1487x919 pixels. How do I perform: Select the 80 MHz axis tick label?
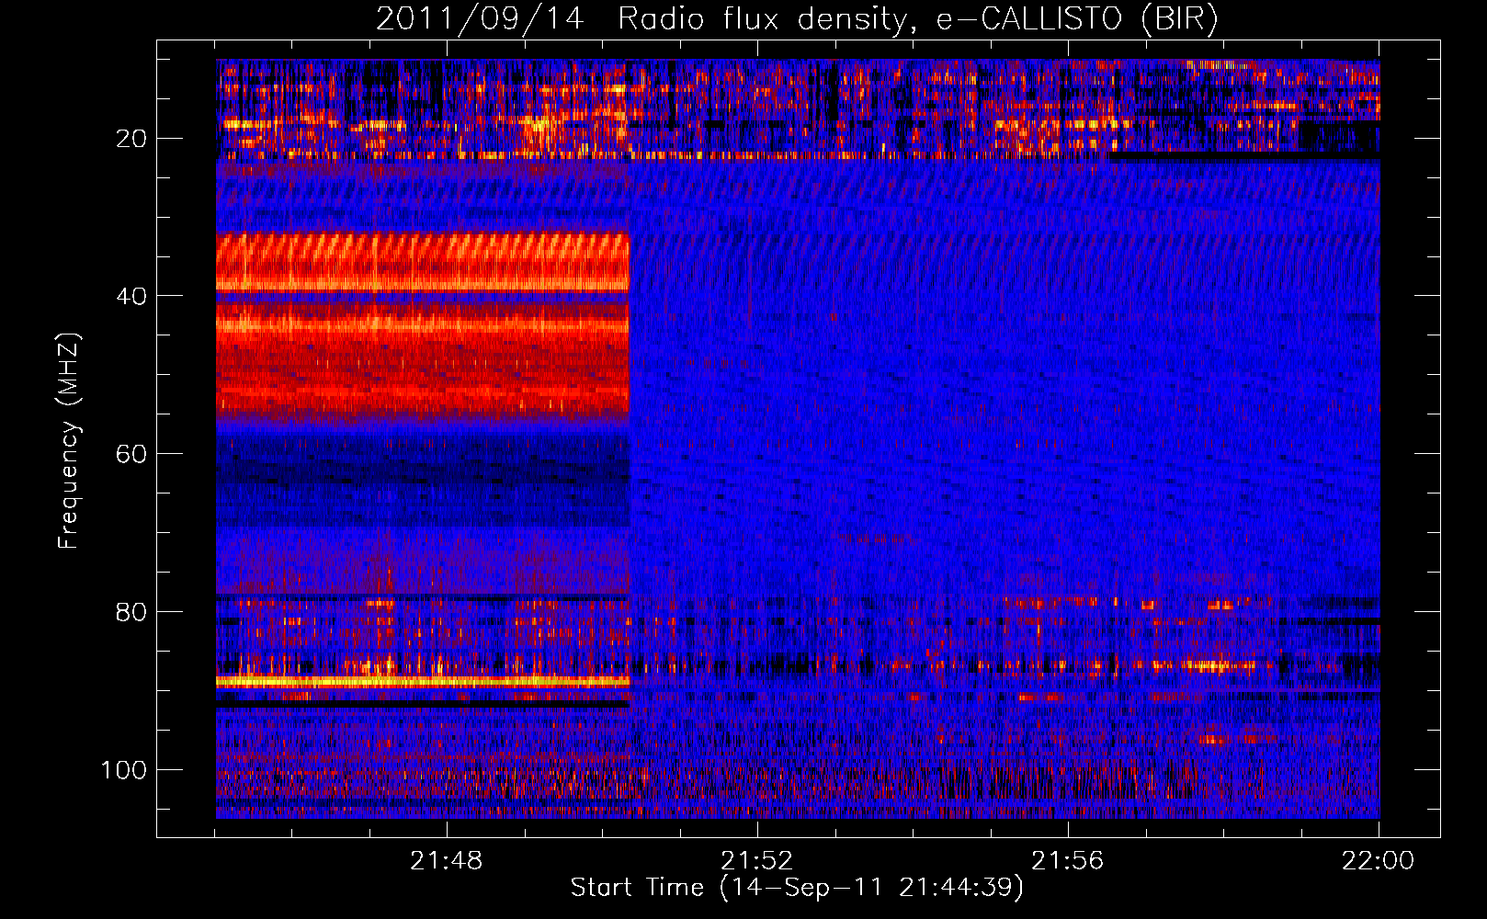pyautogui.click(x=132, y=612)
